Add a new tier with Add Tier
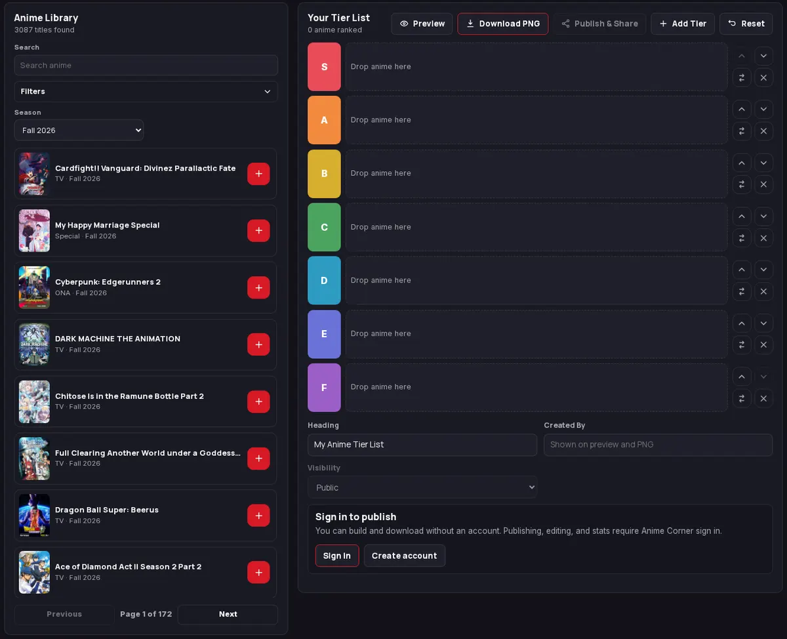Screen dimensions: 787x639 tap(683, 24)
